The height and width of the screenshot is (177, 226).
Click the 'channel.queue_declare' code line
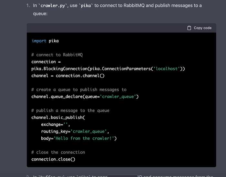pyautogui.click(x=85, y=97)
